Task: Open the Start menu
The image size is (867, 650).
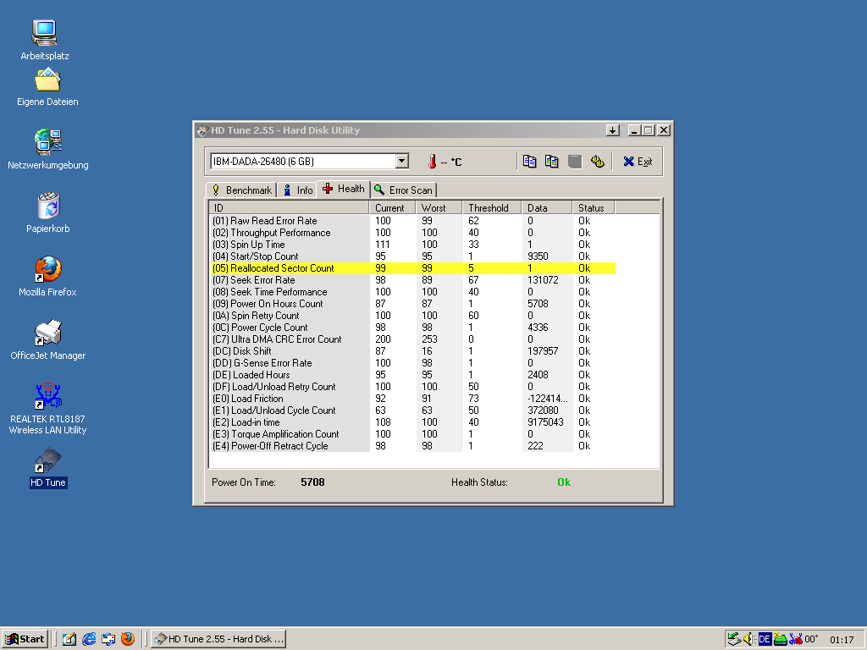Action: click(x=25, y=639)
